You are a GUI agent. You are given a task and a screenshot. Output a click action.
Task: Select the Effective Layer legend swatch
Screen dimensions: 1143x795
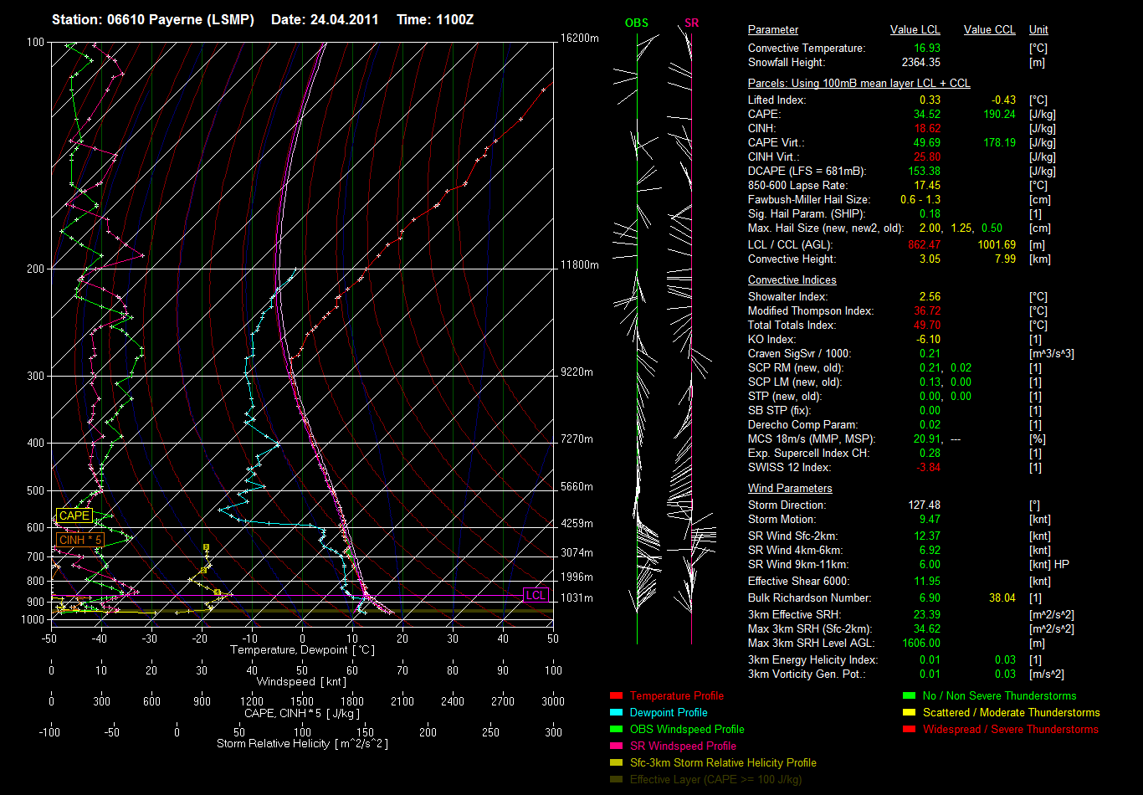click(x=617, y=779)
